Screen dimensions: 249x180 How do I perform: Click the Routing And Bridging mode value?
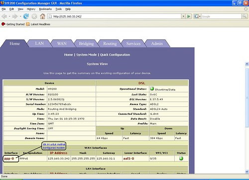[62, 109]
